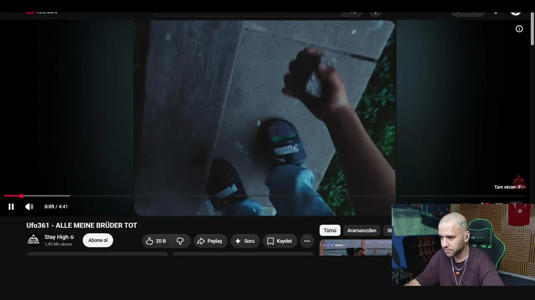Click the video frame showing Puma slides
Image resolution: width=535 pixels, height=300 pixels.
tap(265, 118)
